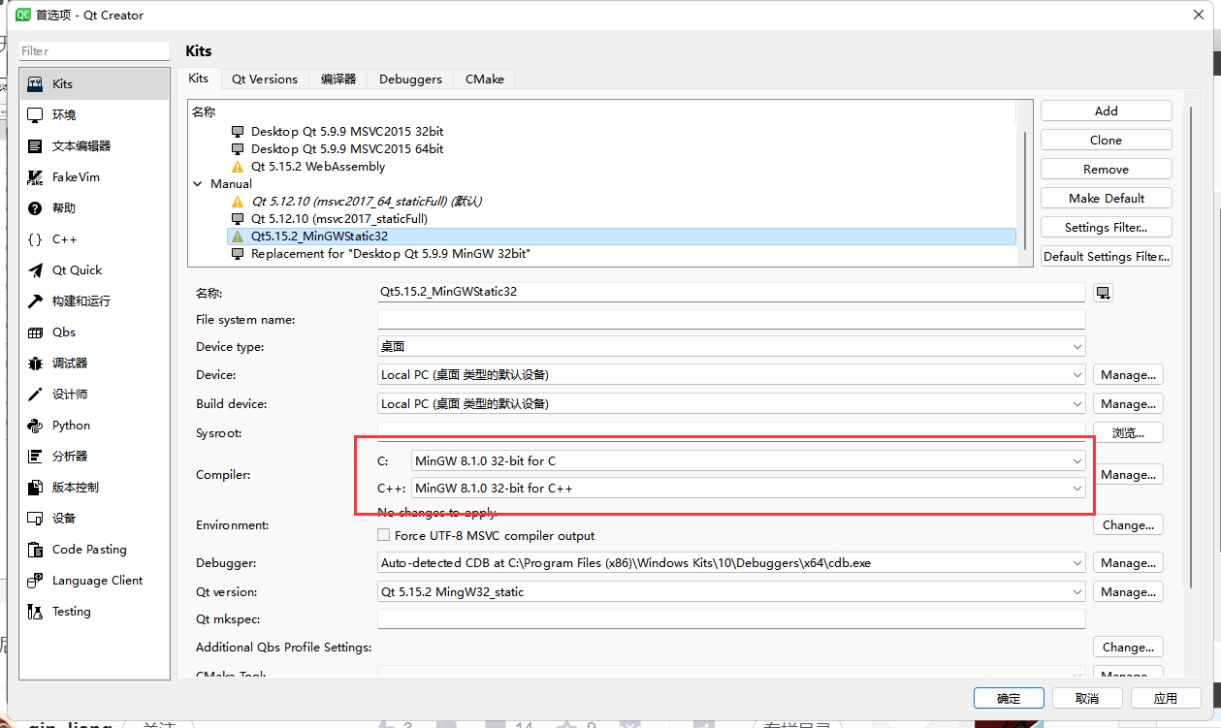Click monitor icon of Desktop Qt 5.9.9 MSVC2015 32bit
This screenshot has width=1221, height=728.
238,131
